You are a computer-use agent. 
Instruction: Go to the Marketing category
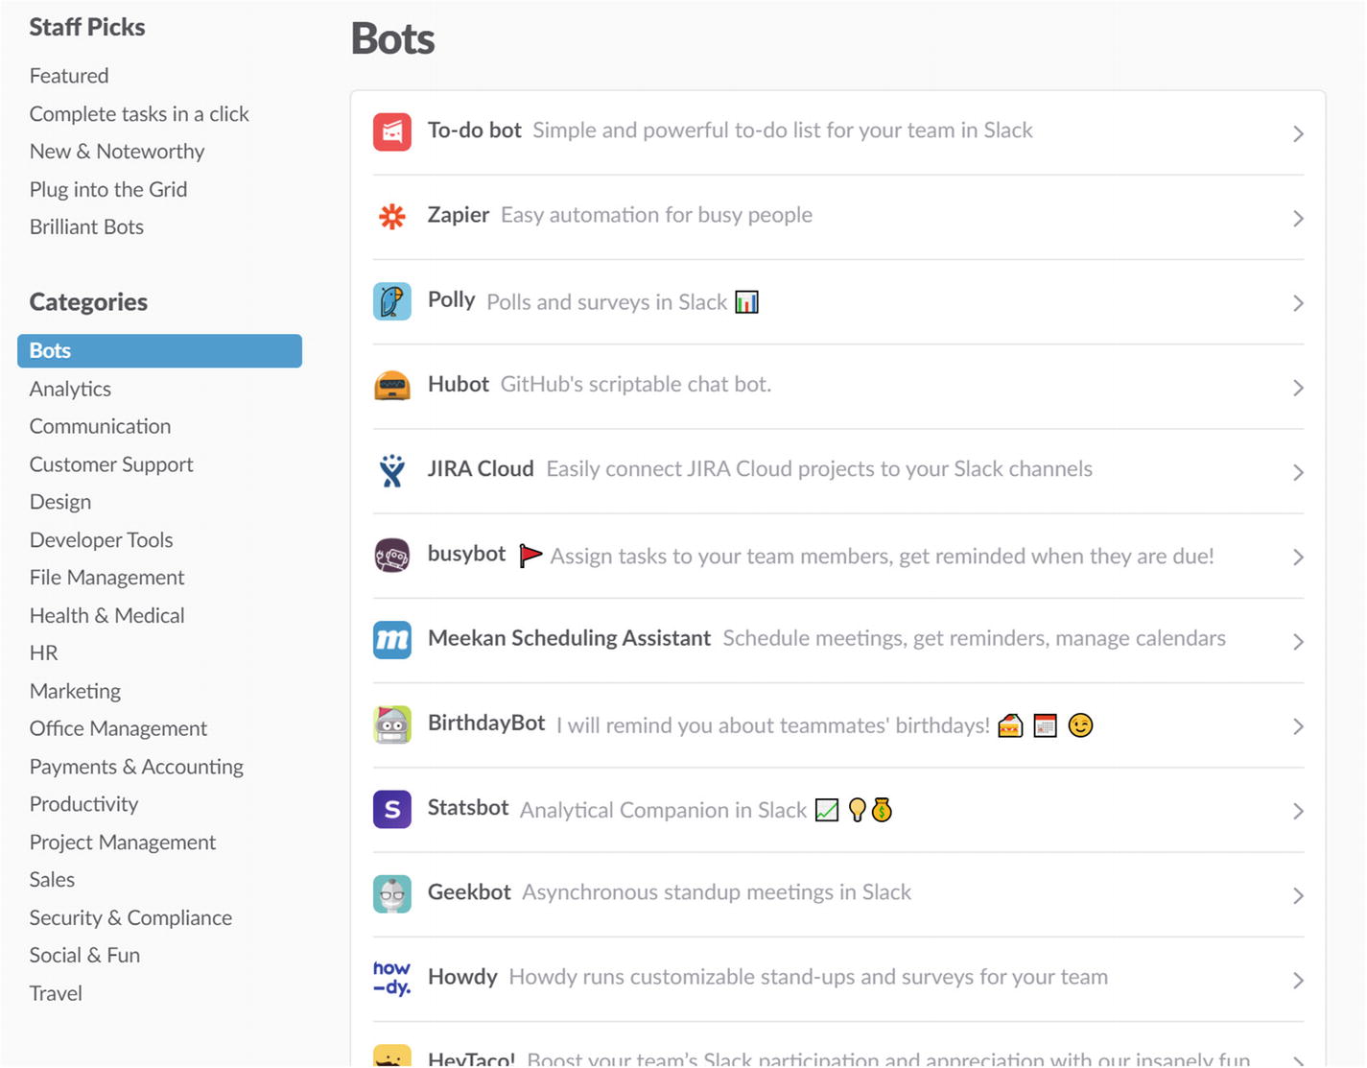[x=75, y=691]
